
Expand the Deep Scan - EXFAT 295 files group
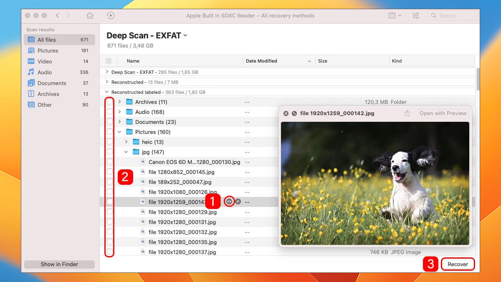pos(107,72)
